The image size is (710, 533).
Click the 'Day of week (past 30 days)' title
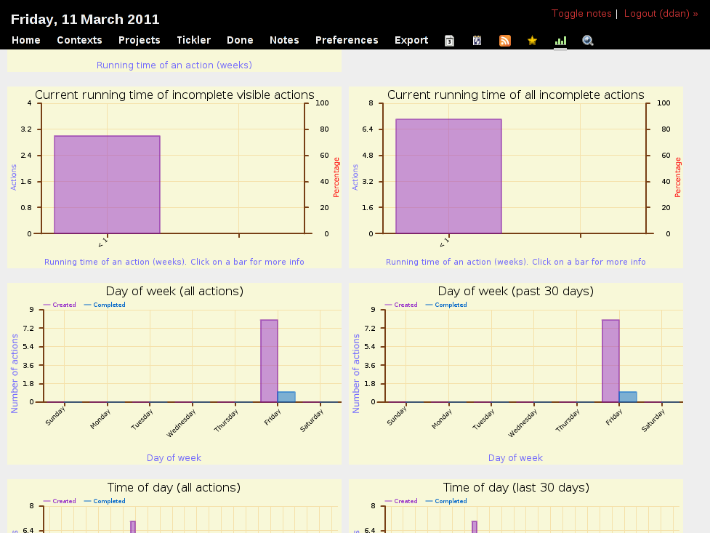[x=516, y=291]
